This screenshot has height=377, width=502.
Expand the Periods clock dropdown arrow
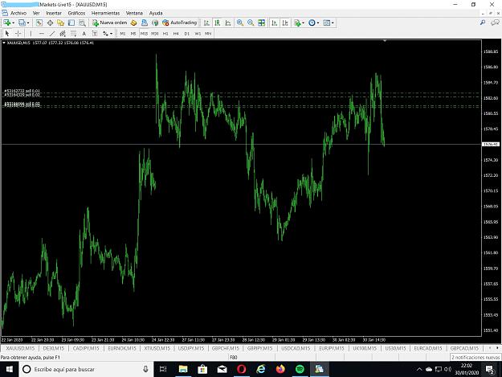click(x=318, y=23)
